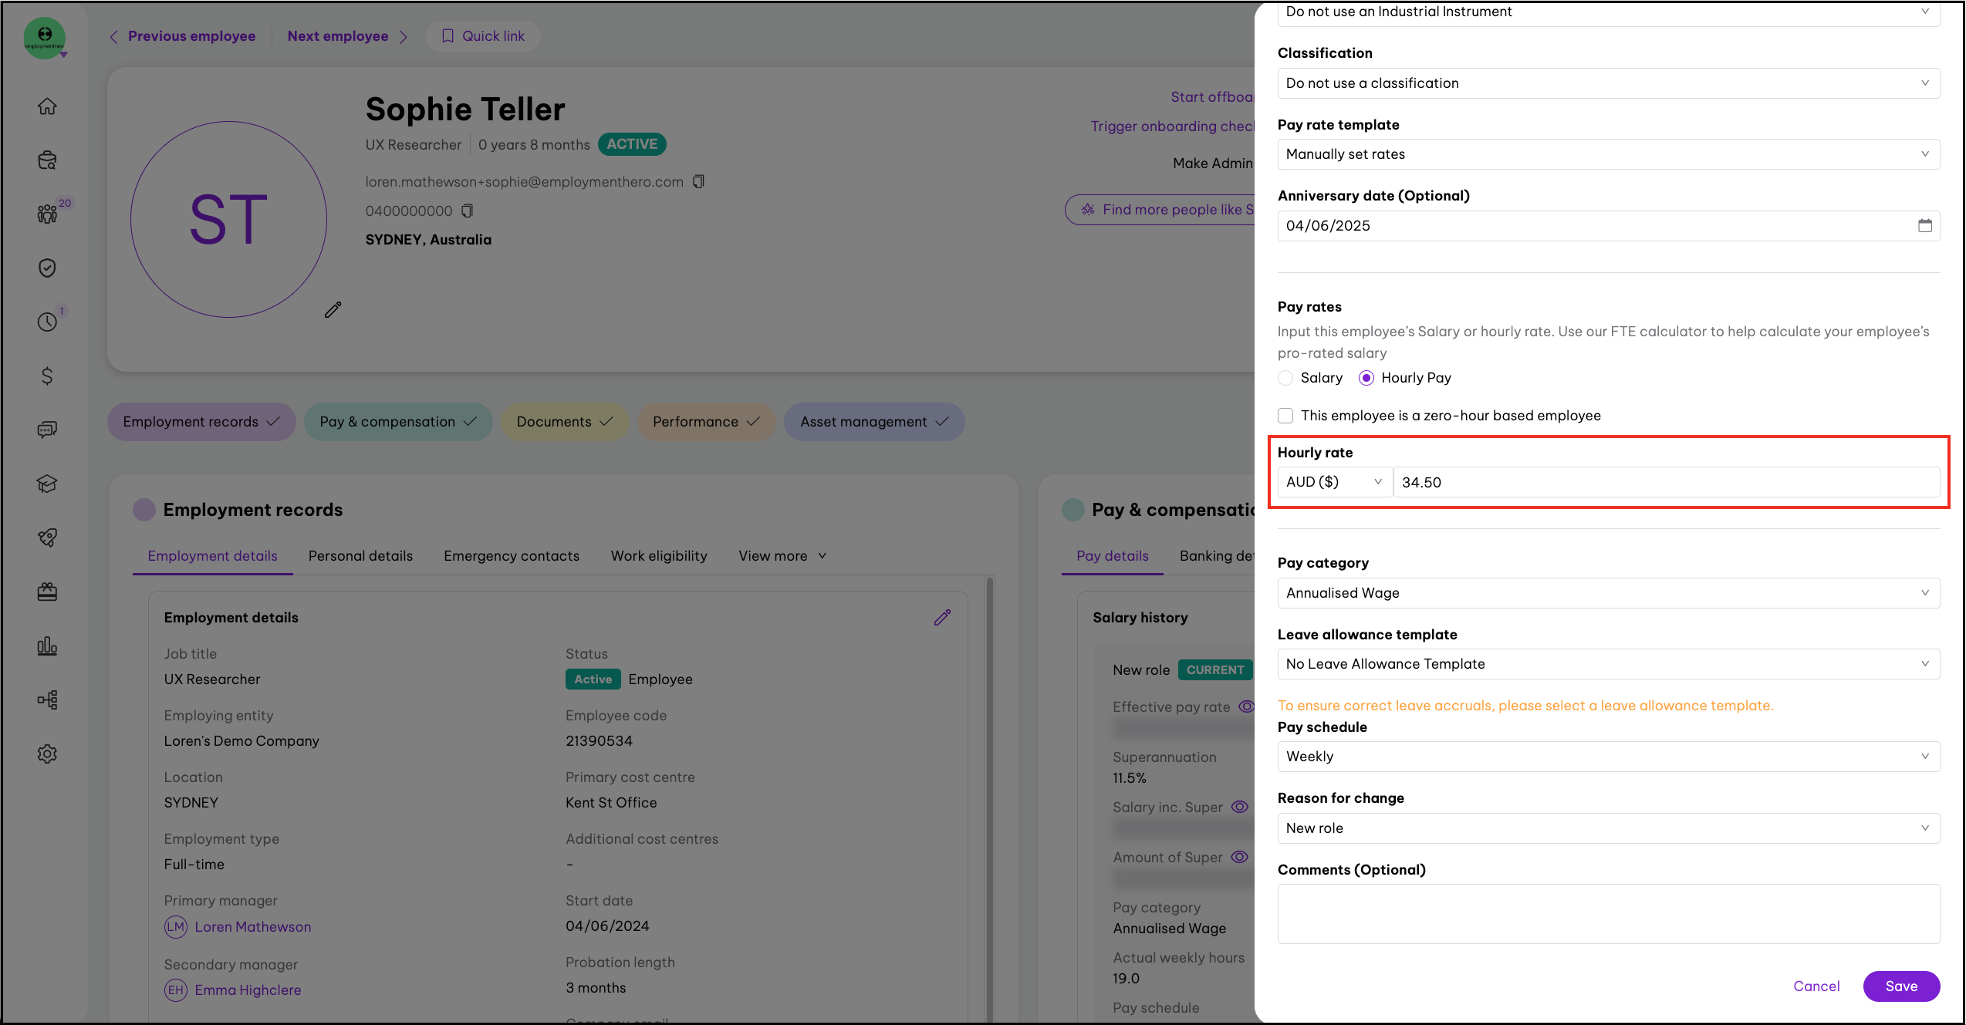Edit Employment details with pencil icon
Screen dimensions: 1966x1025
point(942,618)
